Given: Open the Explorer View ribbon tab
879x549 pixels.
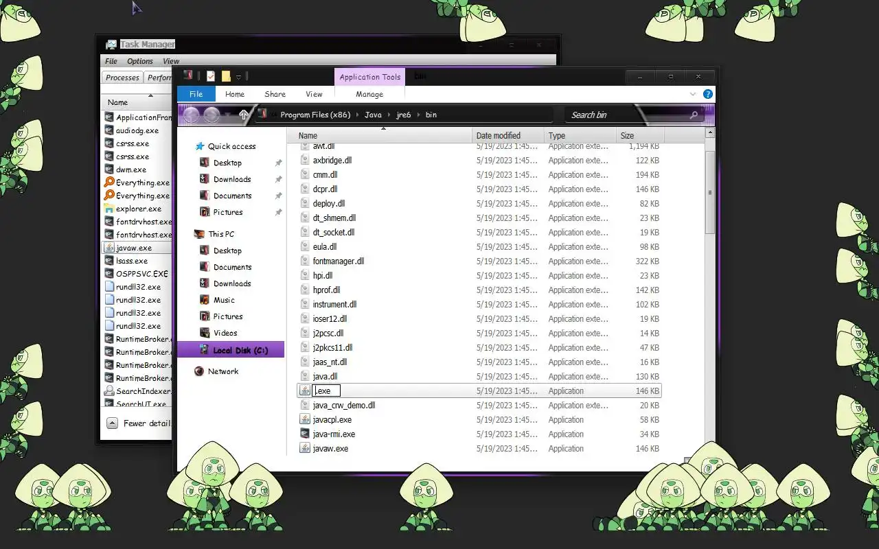Looking at the screenshot, I should point(314,94).
